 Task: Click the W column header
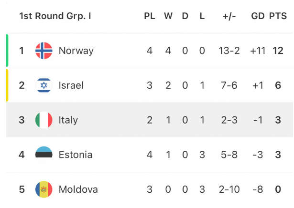click(168, 16)
